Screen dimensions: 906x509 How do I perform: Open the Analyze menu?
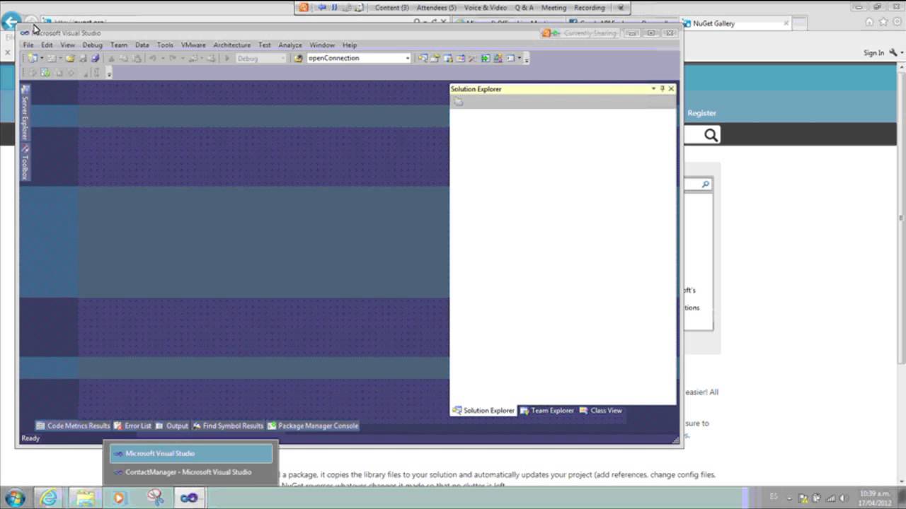point(290,45)
